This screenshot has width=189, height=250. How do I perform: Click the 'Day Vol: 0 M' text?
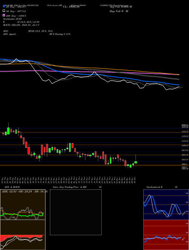pyautogui.click(x=119, y=11)
